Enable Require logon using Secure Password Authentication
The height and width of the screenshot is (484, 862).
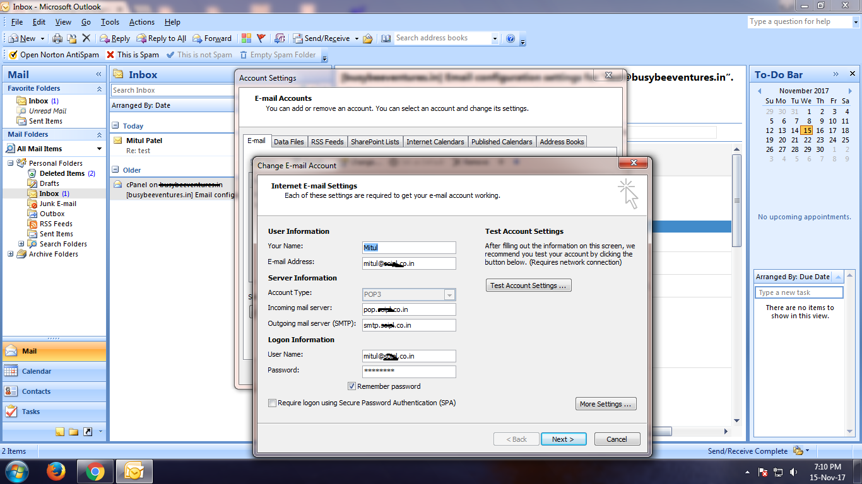272,403
